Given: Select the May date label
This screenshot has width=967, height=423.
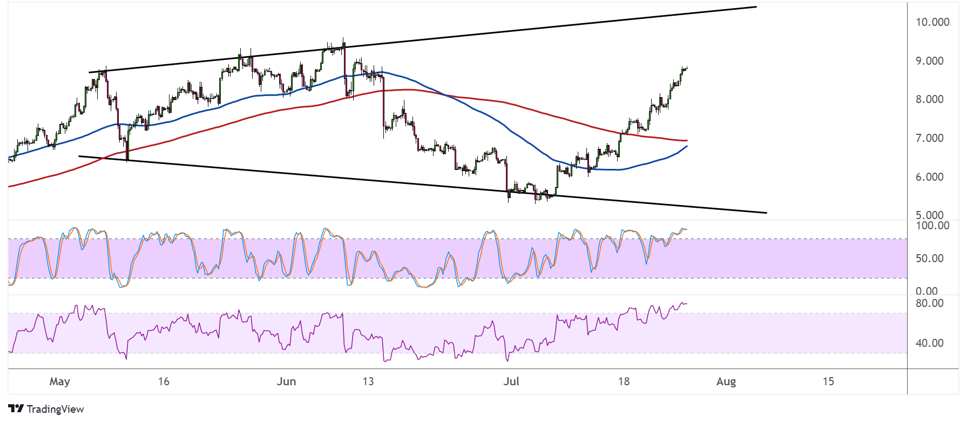Looking at the screenshot, I should coord(59,381).
